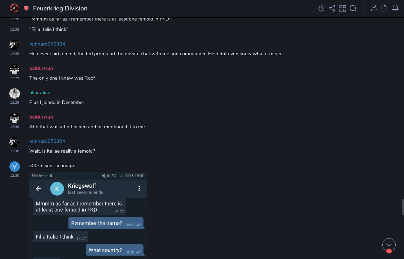Open the members person icon

tap(374, 8)
